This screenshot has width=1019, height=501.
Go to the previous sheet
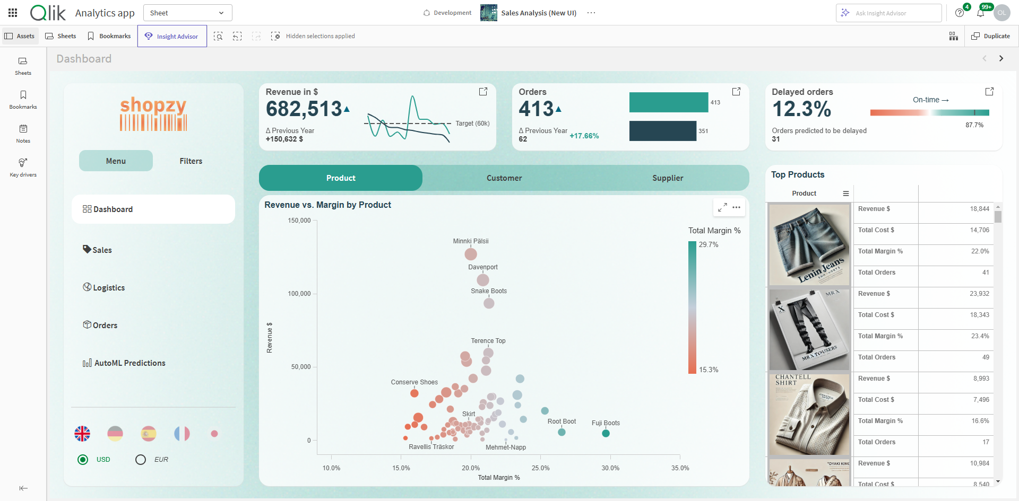[x=985, y=58]
